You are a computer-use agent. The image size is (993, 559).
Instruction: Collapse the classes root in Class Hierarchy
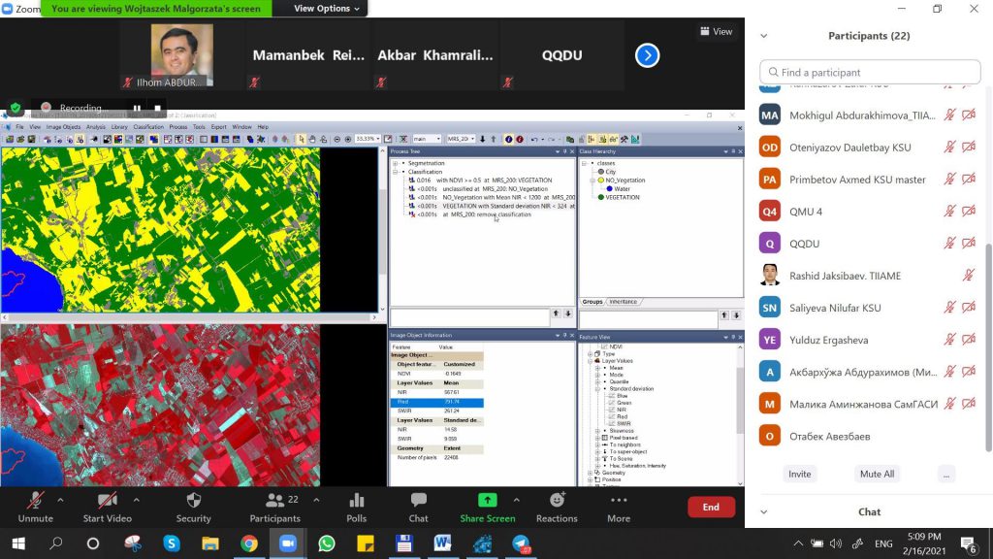pyautogui.click(x=585, y=163)
